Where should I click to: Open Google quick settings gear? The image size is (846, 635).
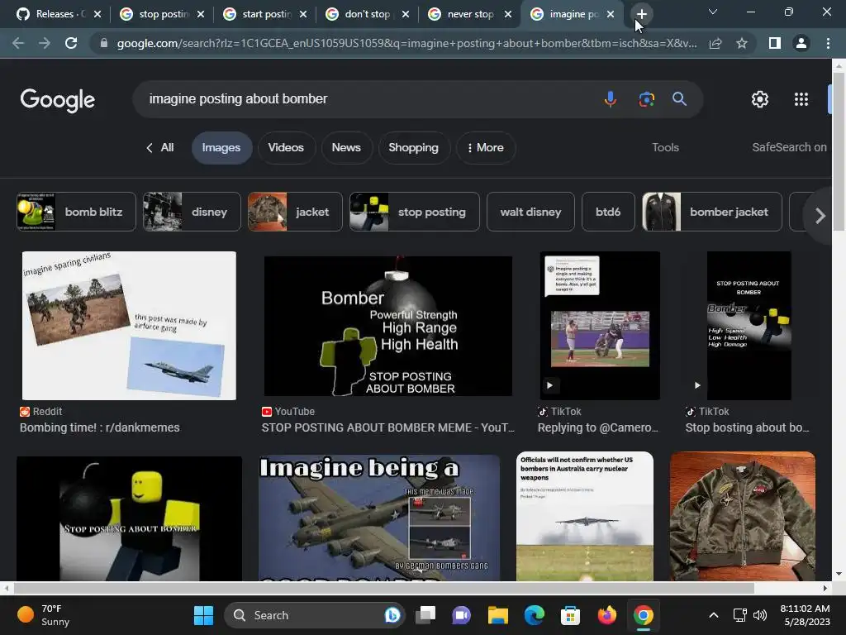point(760,99)
